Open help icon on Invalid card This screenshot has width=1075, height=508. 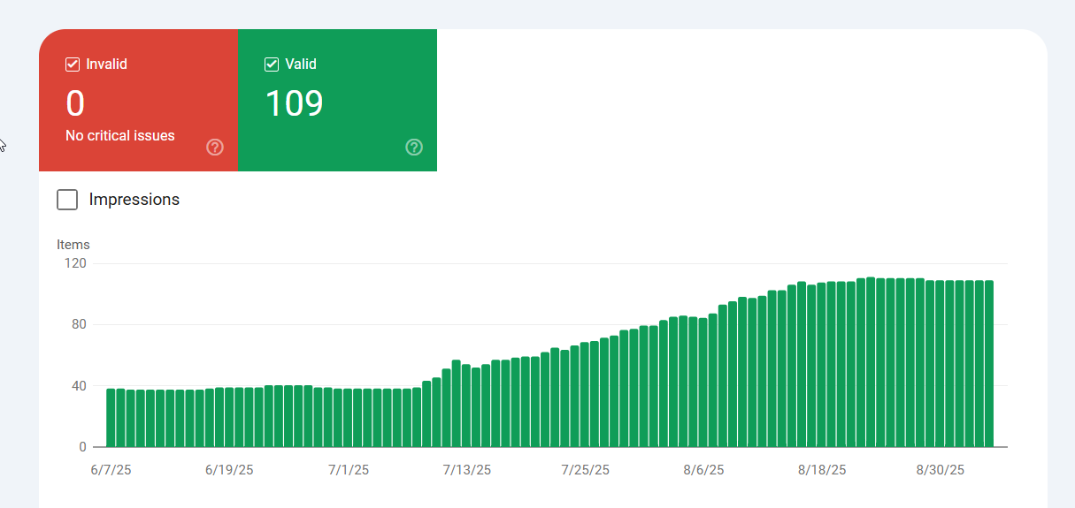pyautogui.click(x=215, y=147)
